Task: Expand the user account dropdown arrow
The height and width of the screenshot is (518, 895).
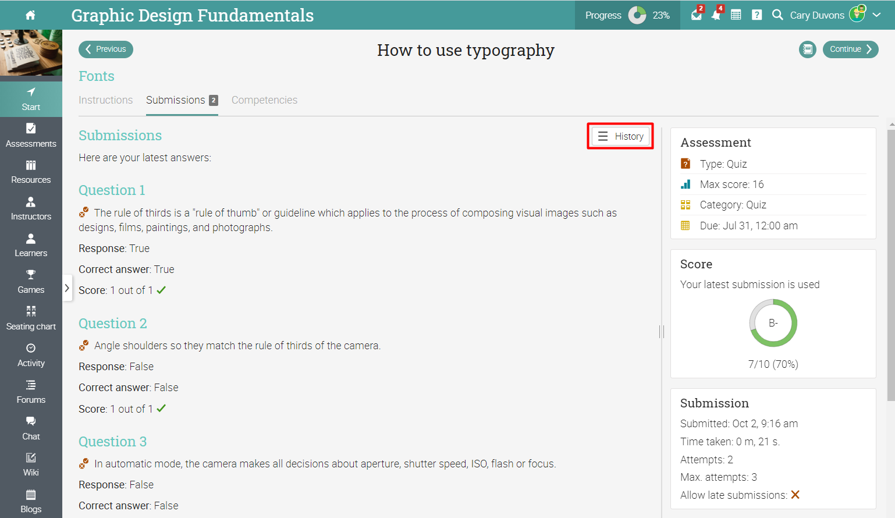Action: 876,15
